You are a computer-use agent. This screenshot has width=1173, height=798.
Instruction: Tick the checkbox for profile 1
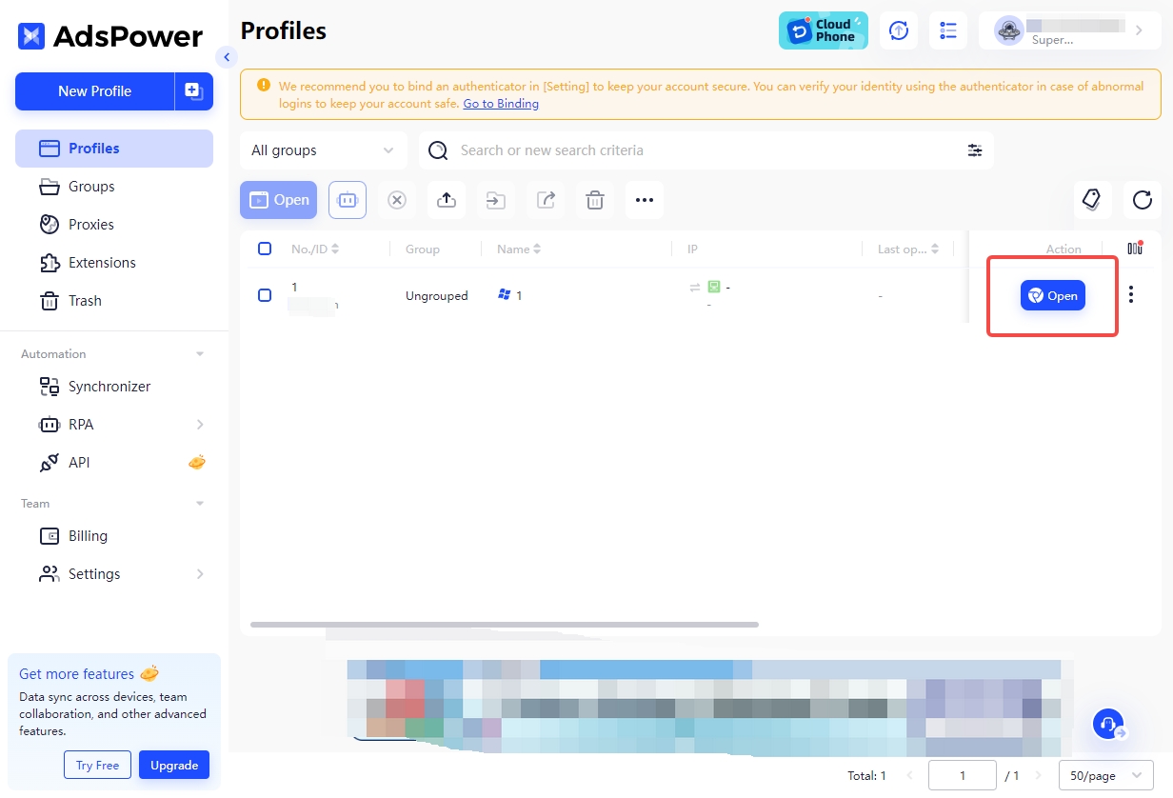coord(265,295)
